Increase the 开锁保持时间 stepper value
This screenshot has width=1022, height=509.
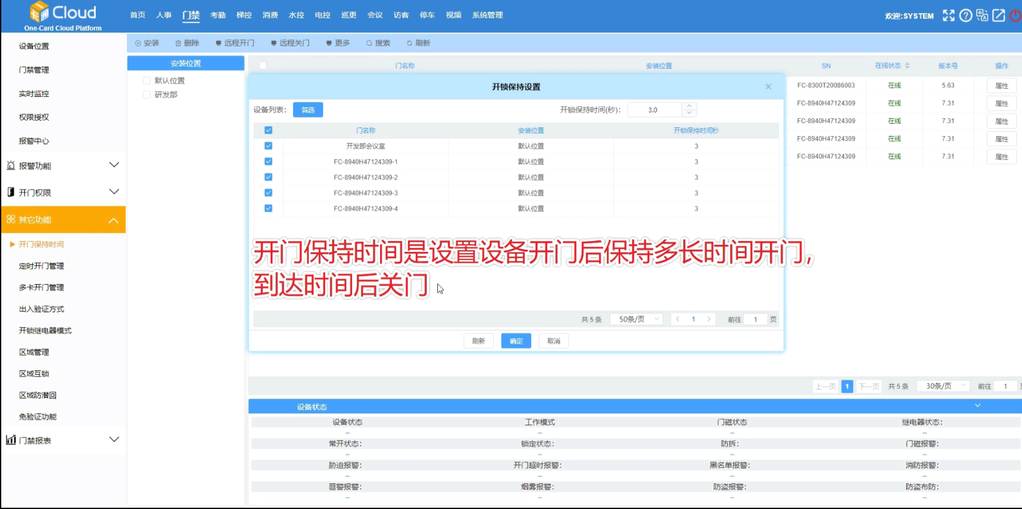coord(689,106)
